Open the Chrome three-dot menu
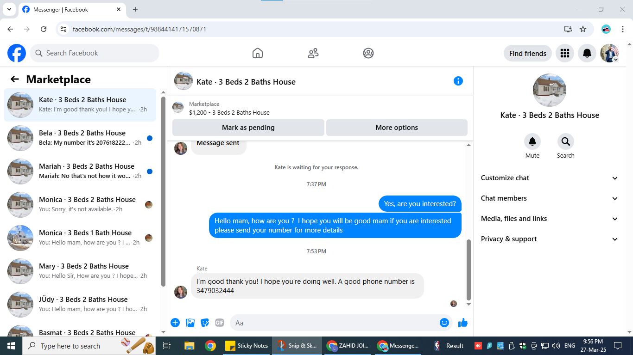Image resolution: width=633 pixels, height=355 pixels. tap(622, 29)
